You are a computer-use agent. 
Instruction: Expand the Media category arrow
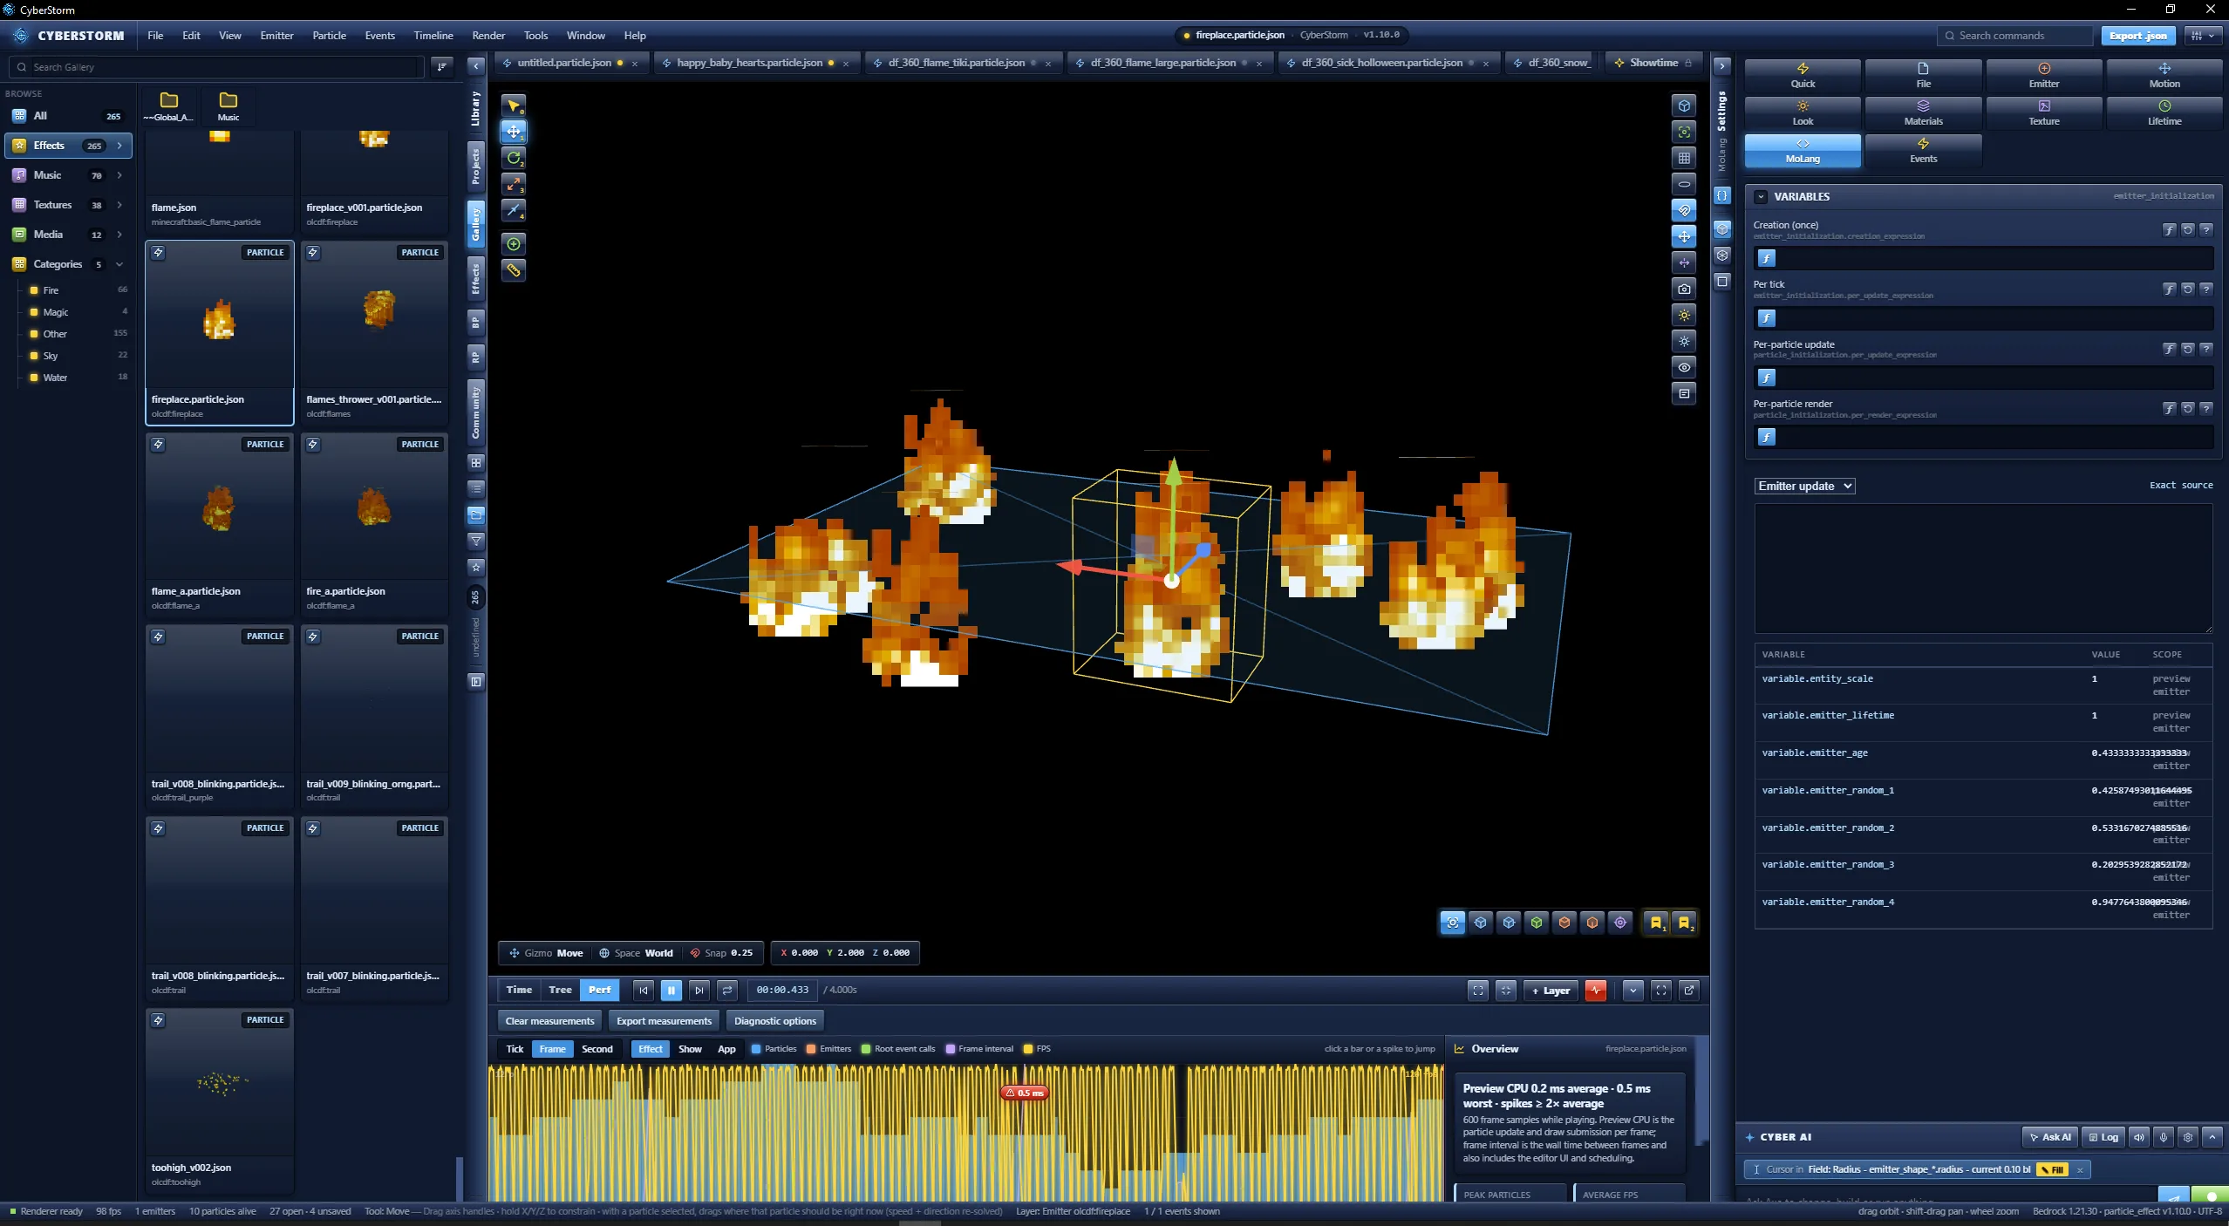(119, 235)
